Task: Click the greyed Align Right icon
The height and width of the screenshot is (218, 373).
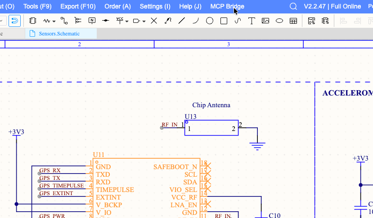Action: click(x=357, y=21)
